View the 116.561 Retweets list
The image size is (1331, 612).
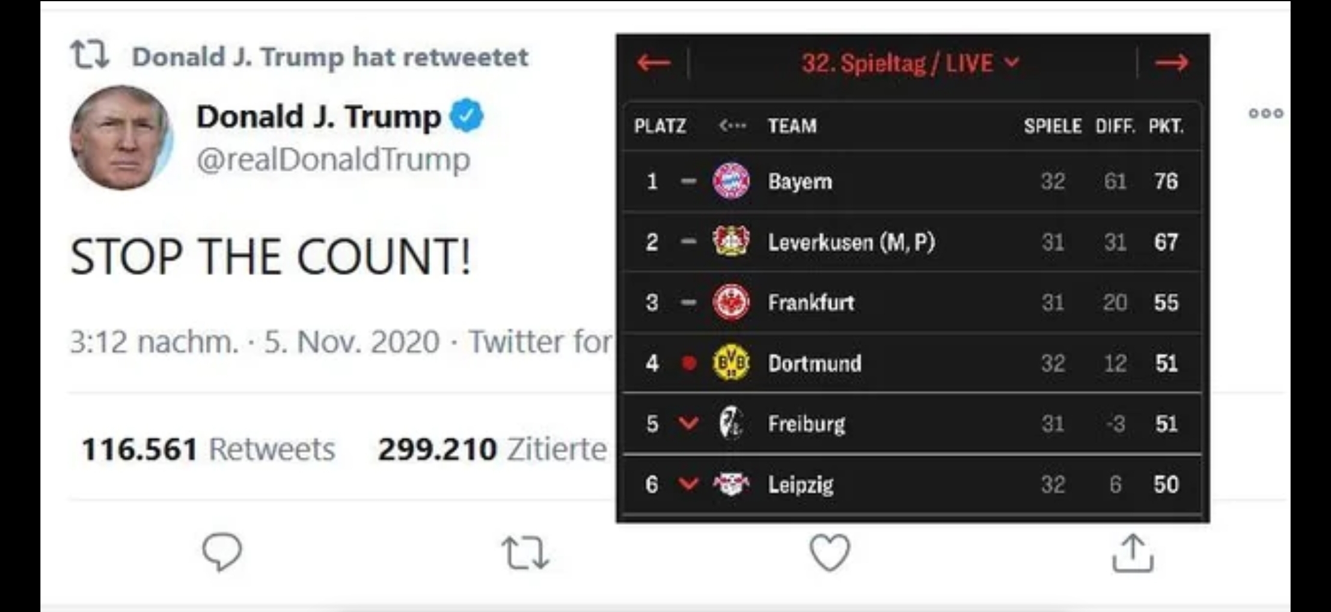[x=208, y=449]
